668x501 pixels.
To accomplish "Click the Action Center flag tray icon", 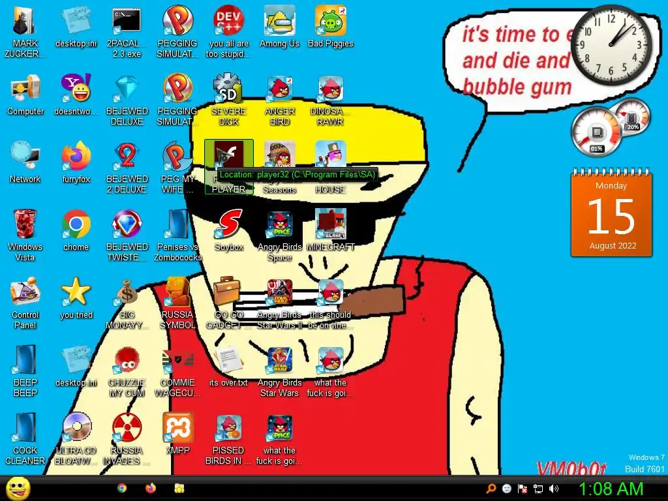I will pos(523,488).
